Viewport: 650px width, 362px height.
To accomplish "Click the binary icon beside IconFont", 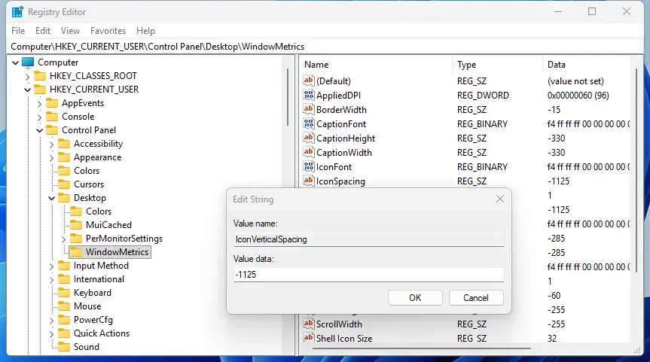I will (x=308, y=166).
